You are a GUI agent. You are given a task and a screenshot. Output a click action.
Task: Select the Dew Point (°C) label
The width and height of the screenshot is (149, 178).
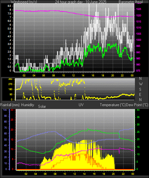click(137, 105)
